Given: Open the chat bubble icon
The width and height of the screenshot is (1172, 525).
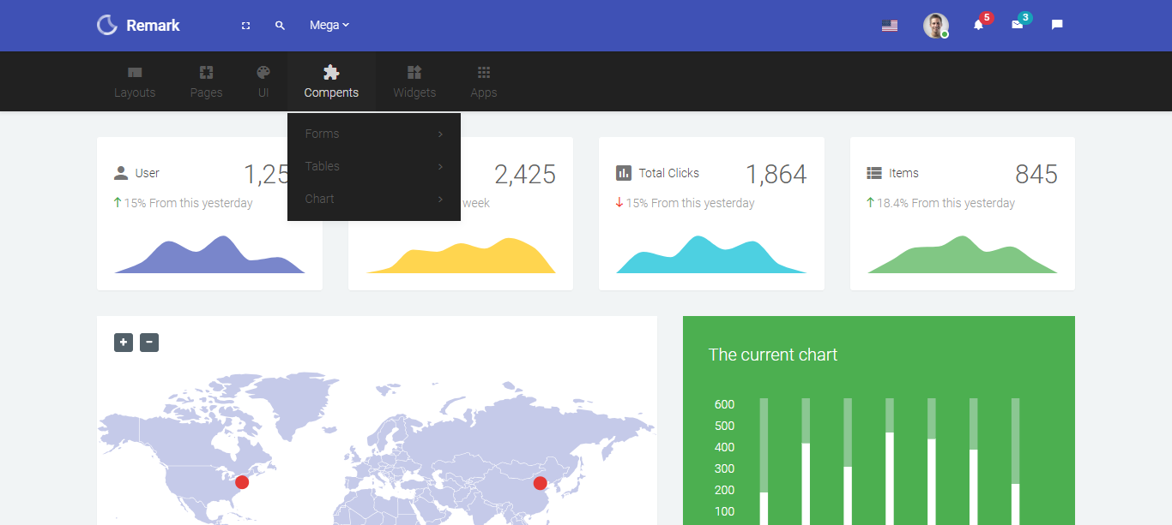Looking at the screenshot, I should [1057, 25].
